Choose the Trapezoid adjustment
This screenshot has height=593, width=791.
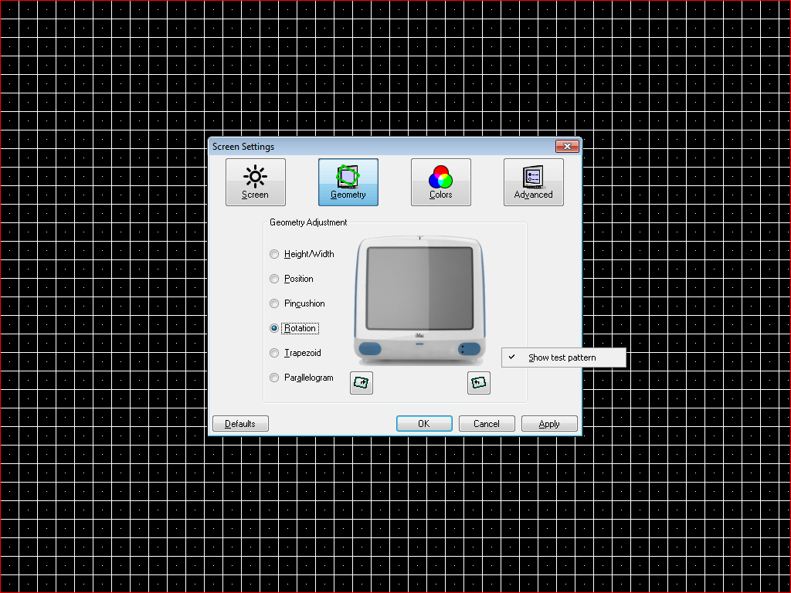(296, 353)
